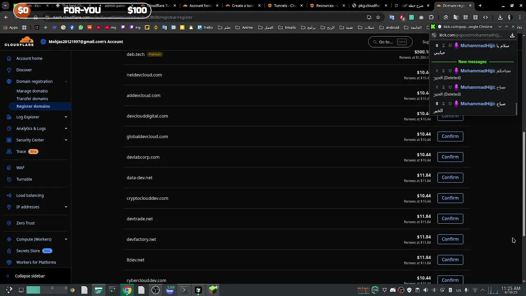Image resolution: width=526 pixels, height=296 pixels.
Task: Click the Load balancing sidebar icon
Action: point(9,195)
